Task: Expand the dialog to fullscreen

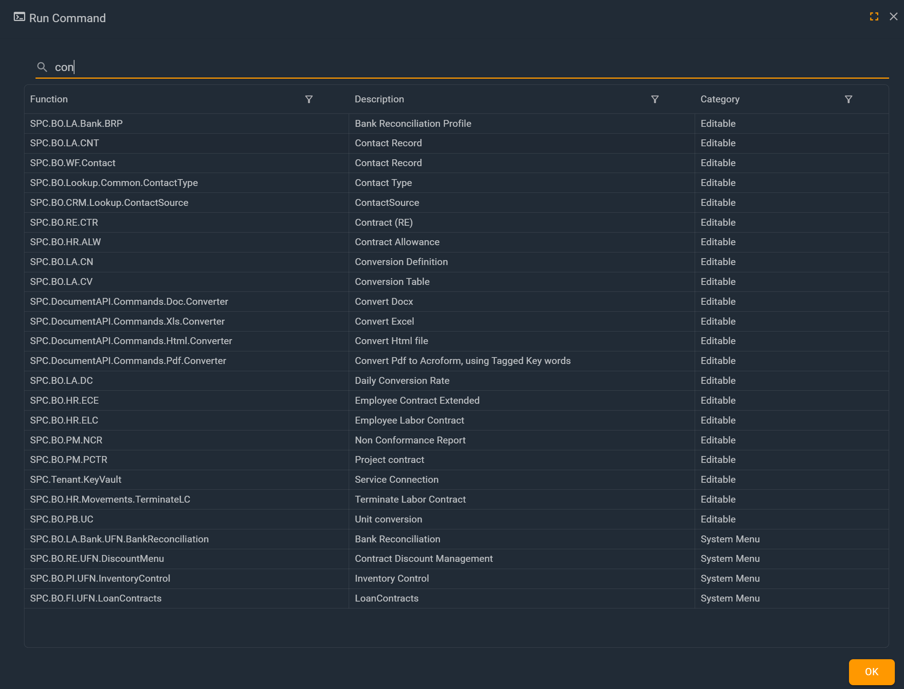Action: (x=874, y=16)
